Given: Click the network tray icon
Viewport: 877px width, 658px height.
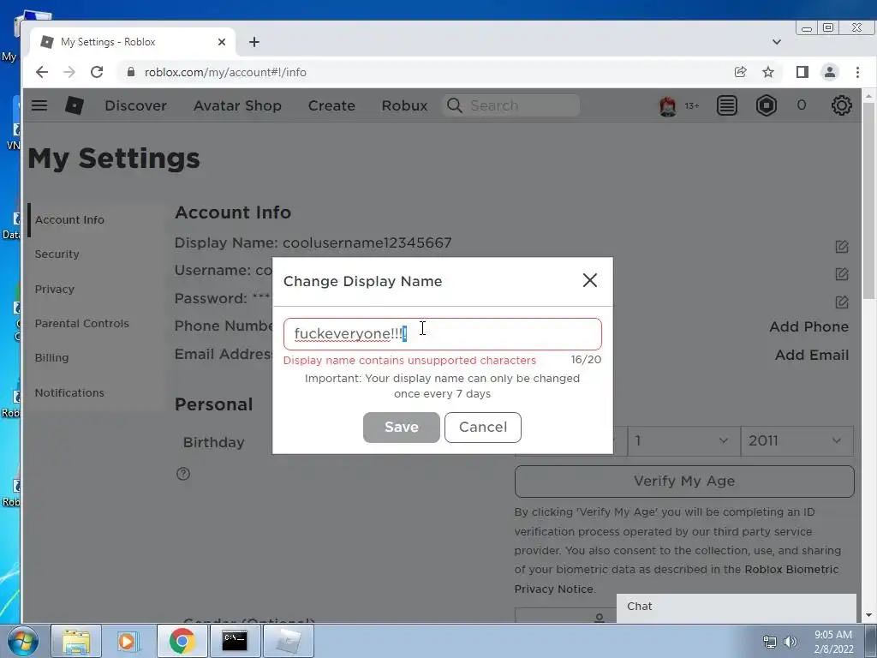Looking at the screenshot, I should 770,642.
